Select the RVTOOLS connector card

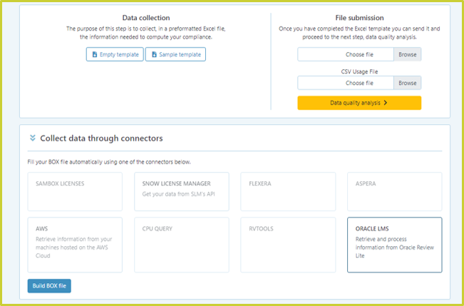(x=288, y=245)
